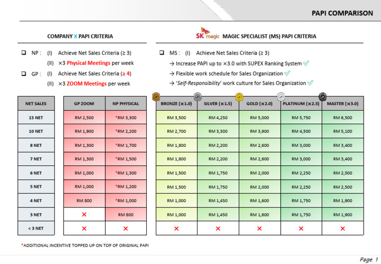
Task: Click the checkbox bullet beside GP
Action: click(24, 73)
